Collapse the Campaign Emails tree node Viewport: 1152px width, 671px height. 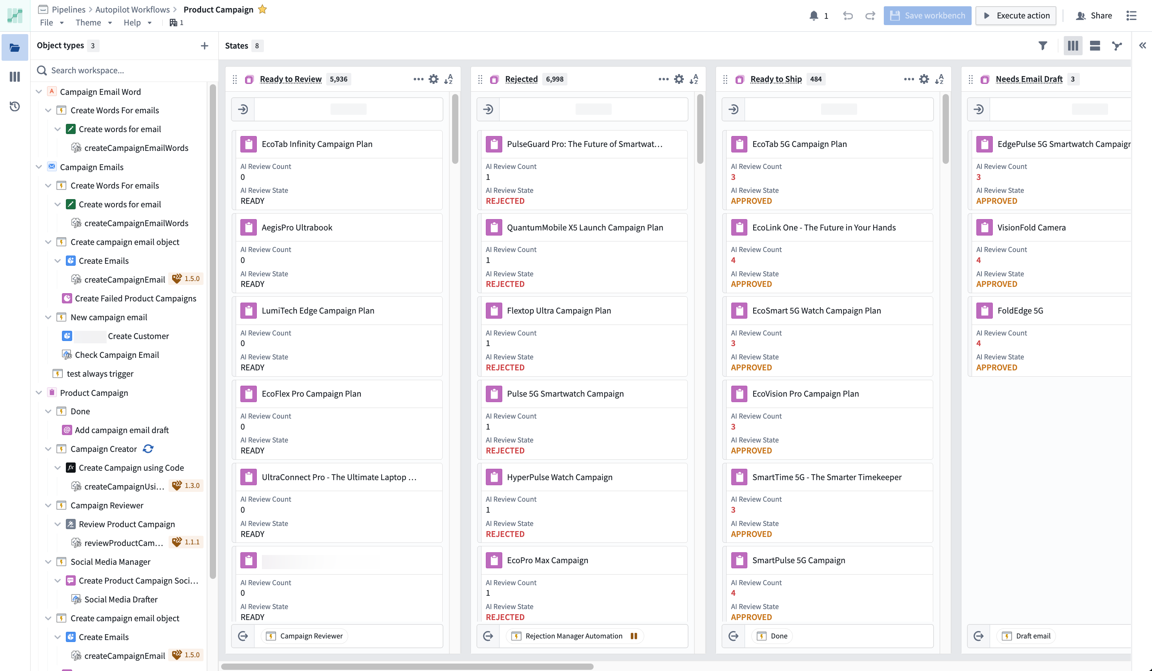(x=39, y=167)
